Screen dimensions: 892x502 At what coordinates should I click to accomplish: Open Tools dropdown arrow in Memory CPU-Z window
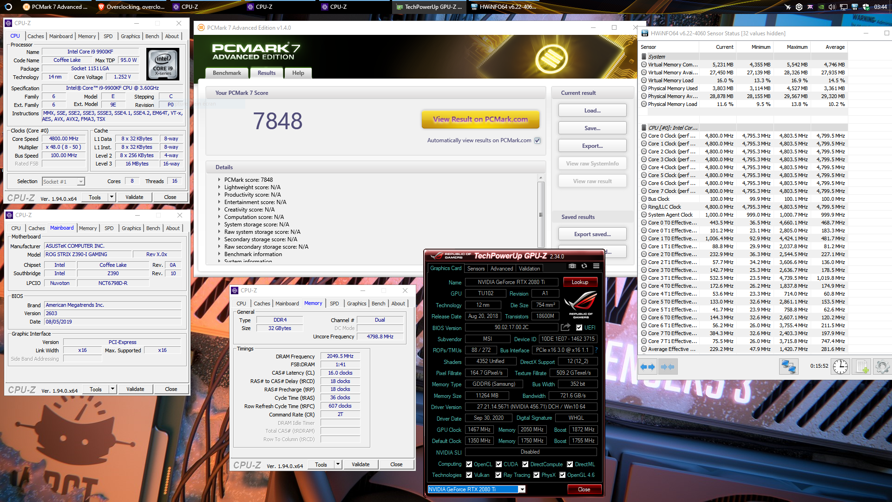coord(338,464)
